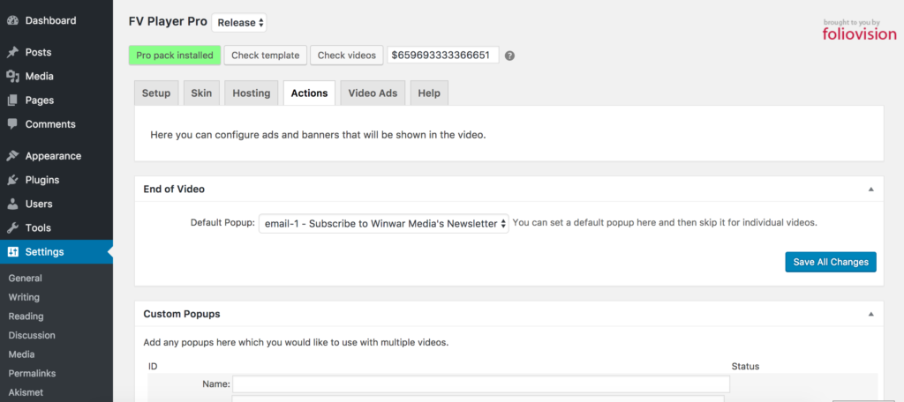Open the Default Popup dropdown
Viewport: 904px width, 402px height.
coord(384,223)
